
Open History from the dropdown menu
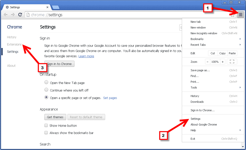pyautogui.click(x=213, y=96)
